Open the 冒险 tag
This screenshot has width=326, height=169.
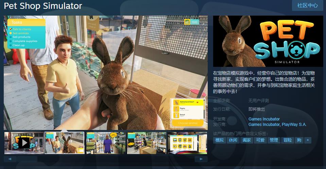pos(287,140)
